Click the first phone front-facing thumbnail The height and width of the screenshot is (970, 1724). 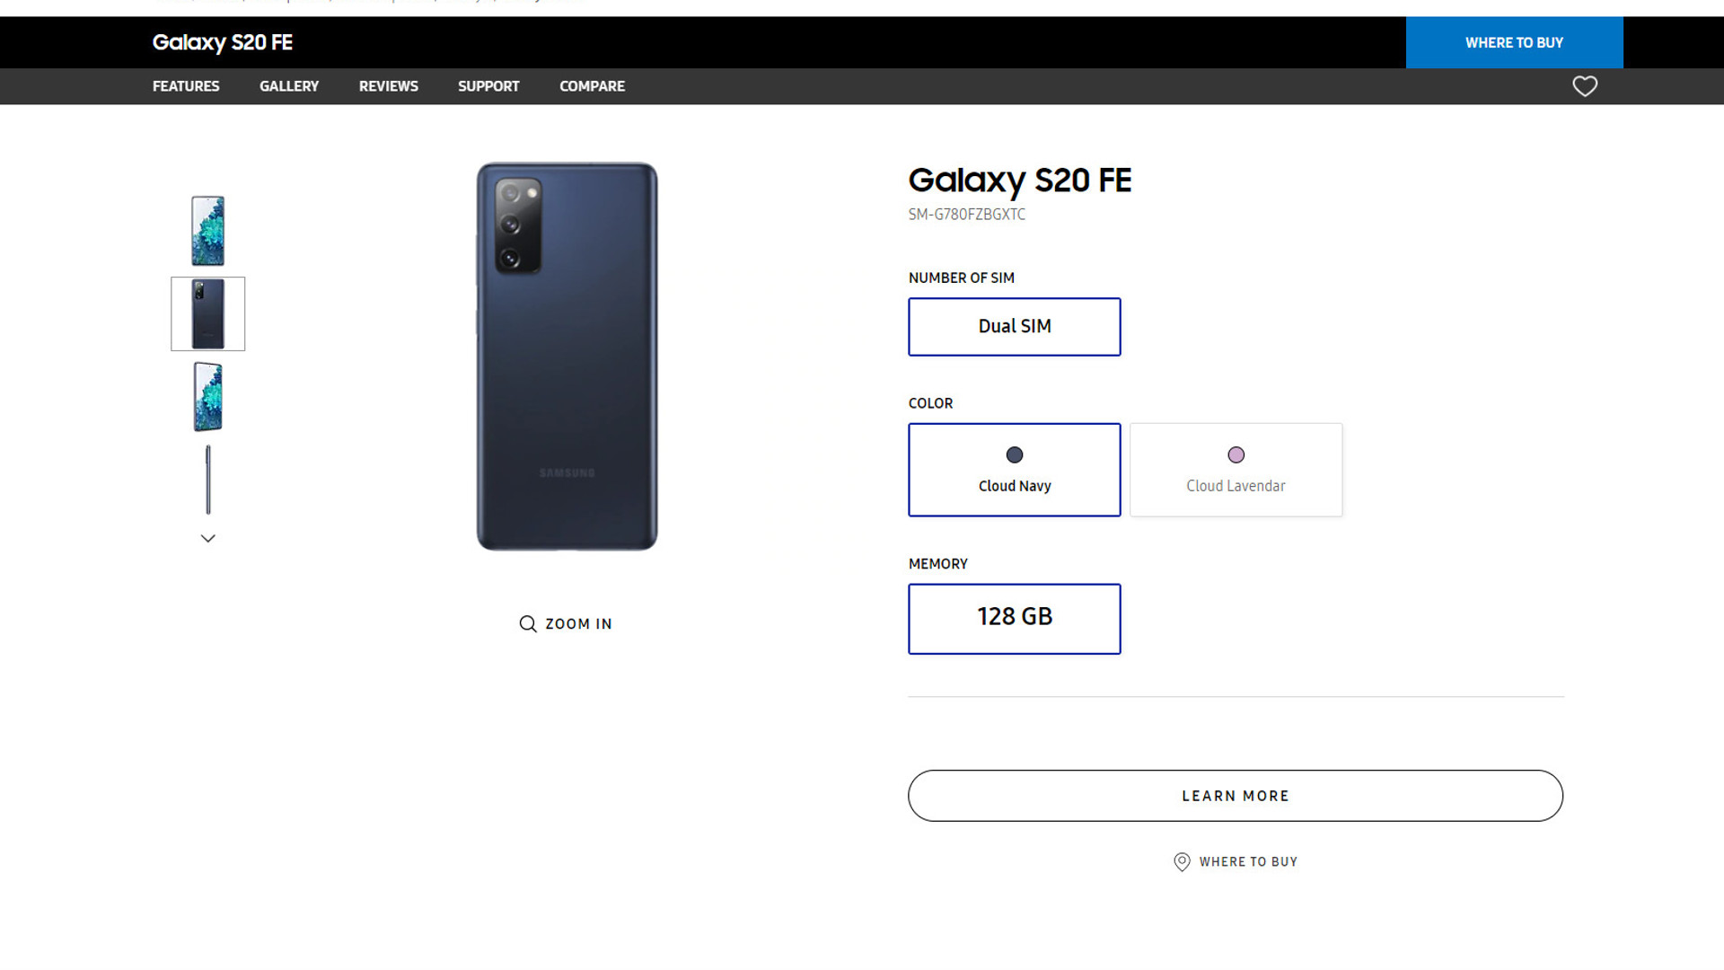click(207, 231)
